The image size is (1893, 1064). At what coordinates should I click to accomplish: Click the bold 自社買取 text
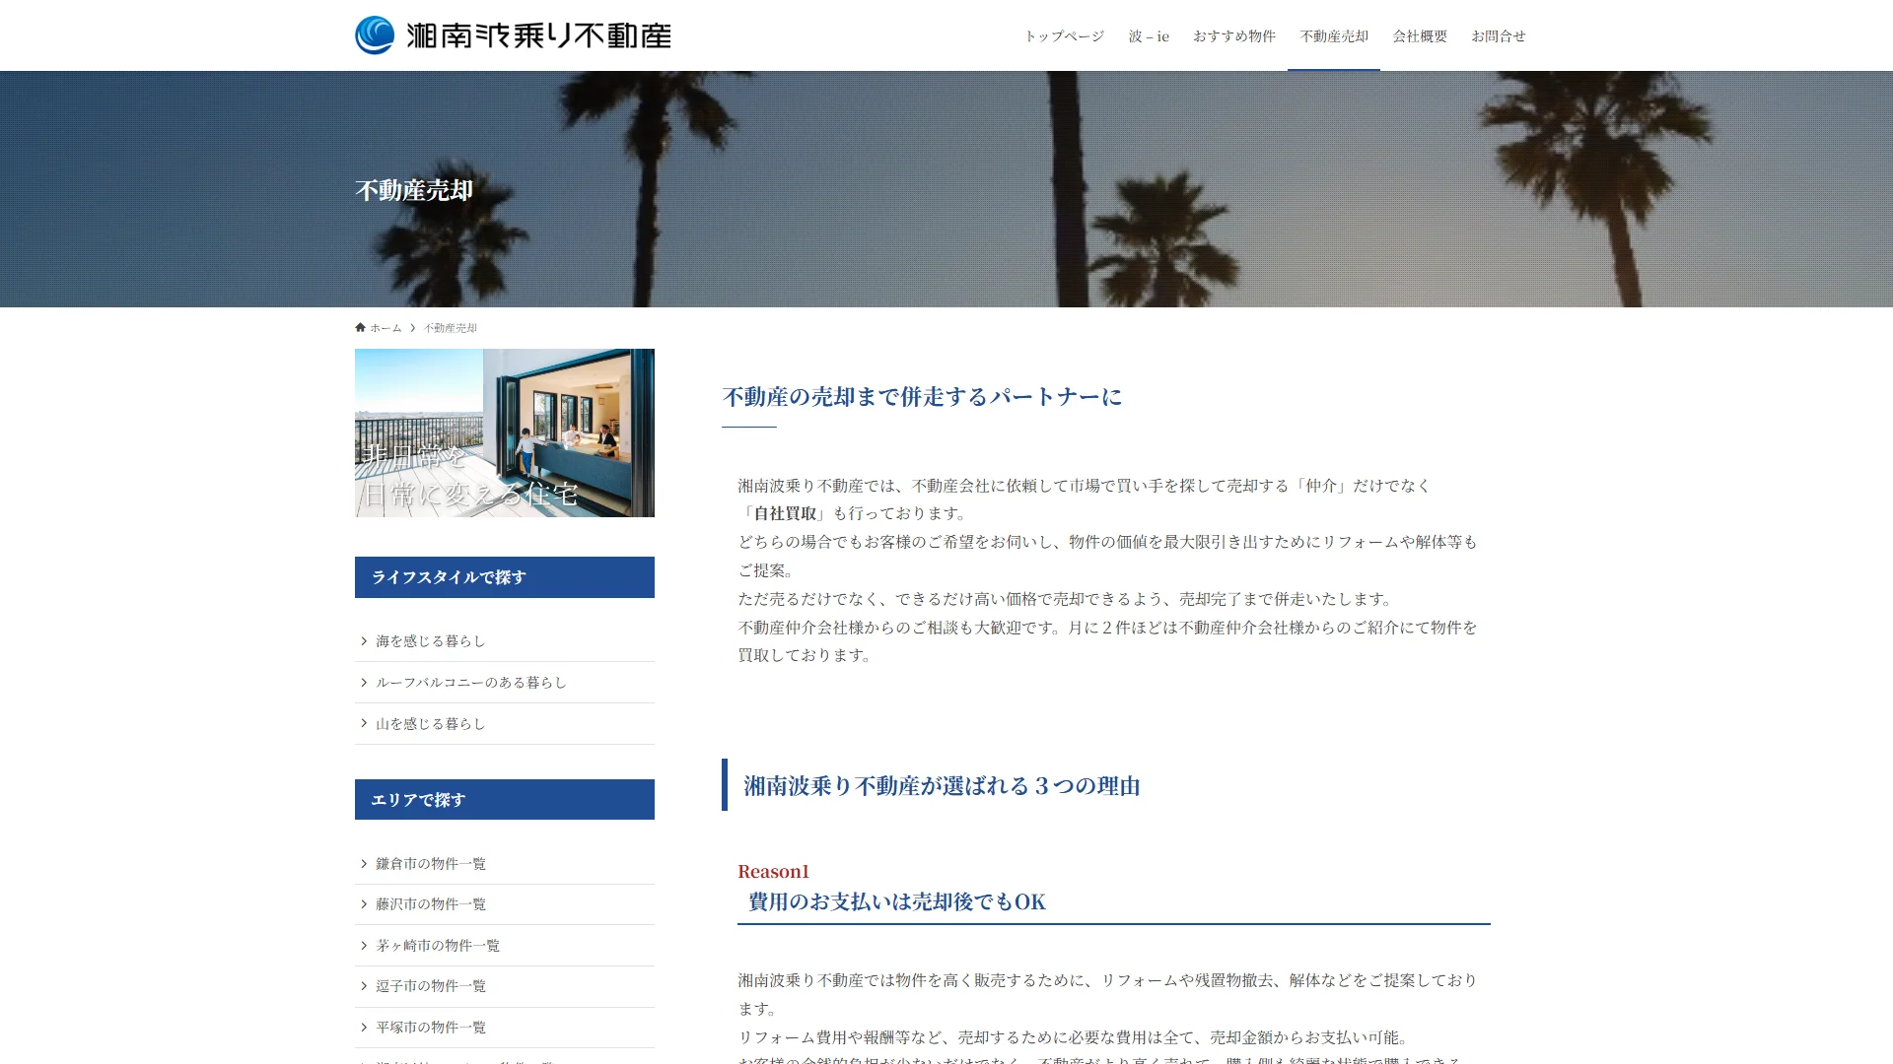786,513
